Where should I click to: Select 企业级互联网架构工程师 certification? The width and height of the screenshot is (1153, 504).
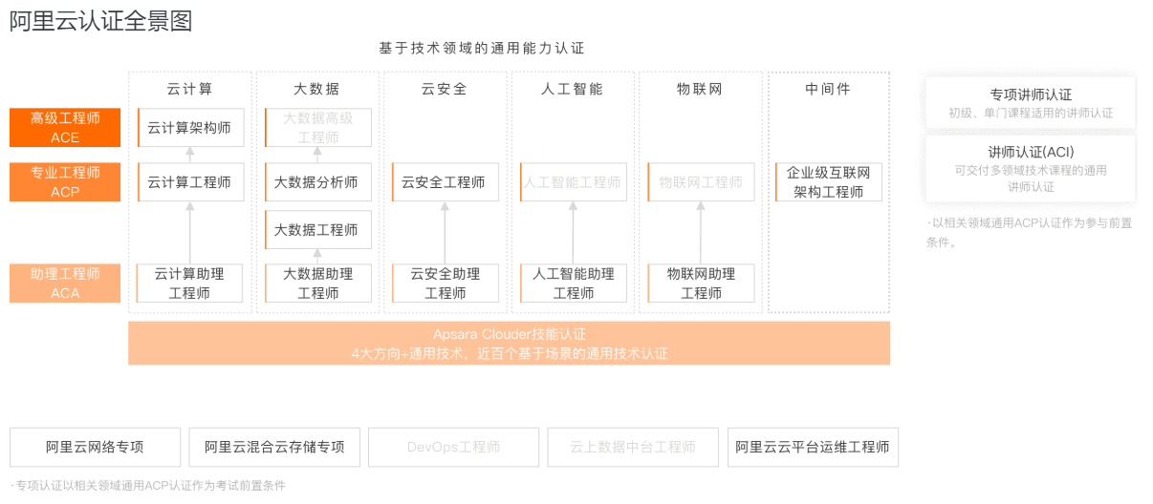(x=829, y=182)
